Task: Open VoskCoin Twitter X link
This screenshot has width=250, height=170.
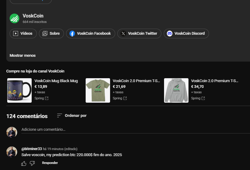Action: pos(139,34)
